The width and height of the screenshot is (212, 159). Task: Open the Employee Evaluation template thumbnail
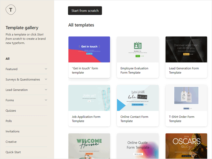(x=138, y=49)
